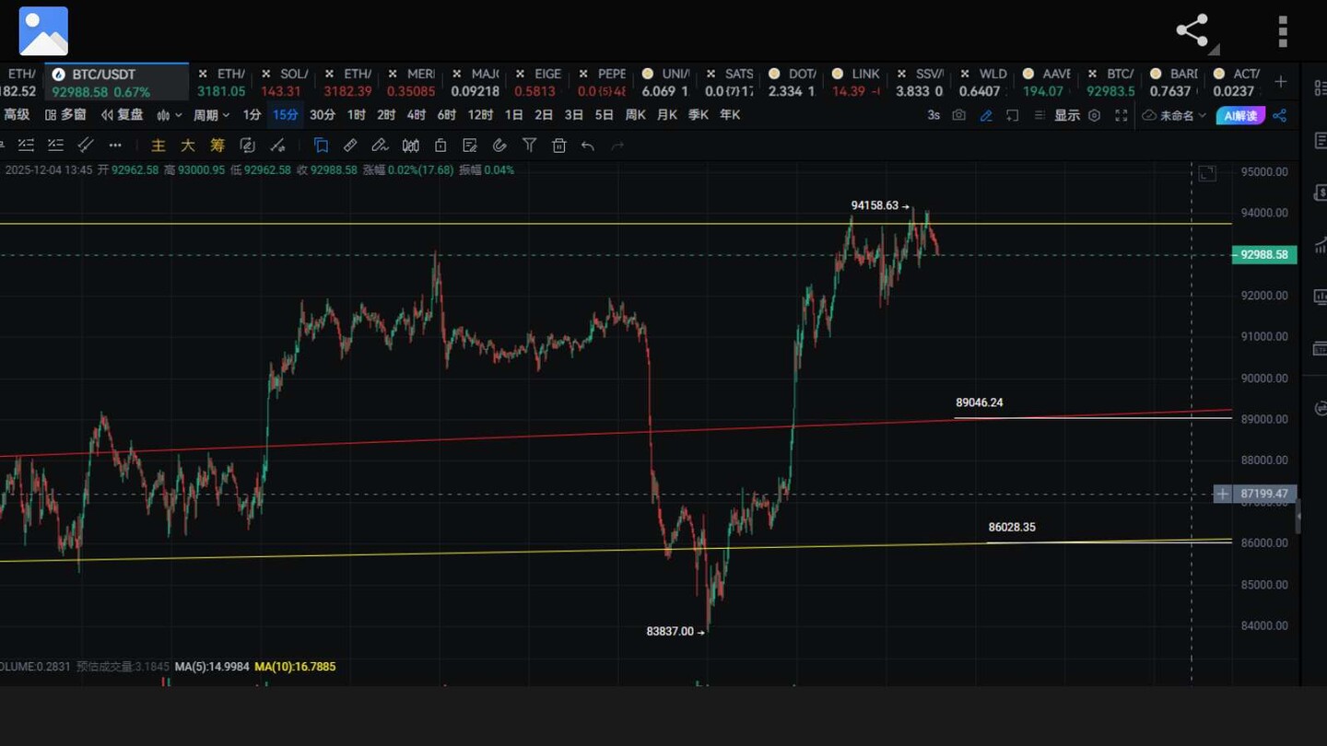Toggle the 筹 chip distribution button
The width and height of the screenshot is (1327, 746).
[217, 146]
